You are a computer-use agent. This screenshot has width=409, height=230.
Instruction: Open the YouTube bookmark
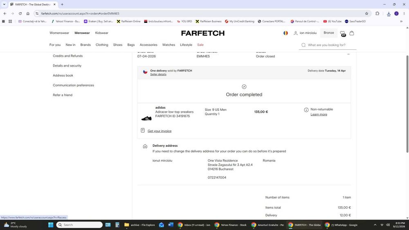pyautogui.click(x=332, y=21)
